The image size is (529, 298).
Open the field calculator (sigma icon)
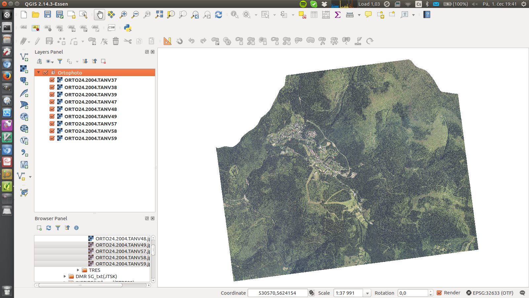click(338, 15)
